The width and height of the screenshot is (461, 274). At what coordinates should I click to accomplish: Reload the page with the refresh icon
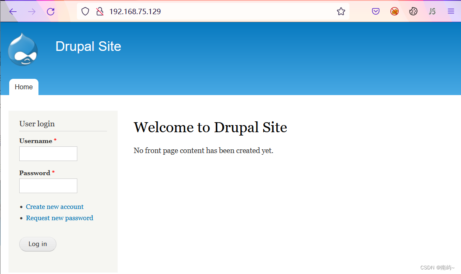pyautogui.click(x=51, y=11)
